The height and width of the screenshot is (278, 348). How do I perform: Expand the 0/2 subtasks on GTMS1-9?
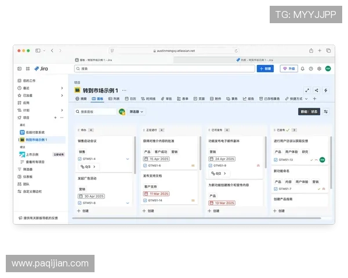pos(219,173)
